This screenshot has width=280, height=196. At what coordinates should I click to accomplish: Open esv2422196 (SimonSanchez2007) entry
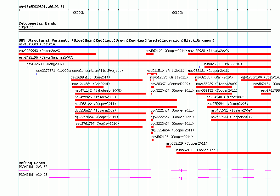click(x=46, y=57)
